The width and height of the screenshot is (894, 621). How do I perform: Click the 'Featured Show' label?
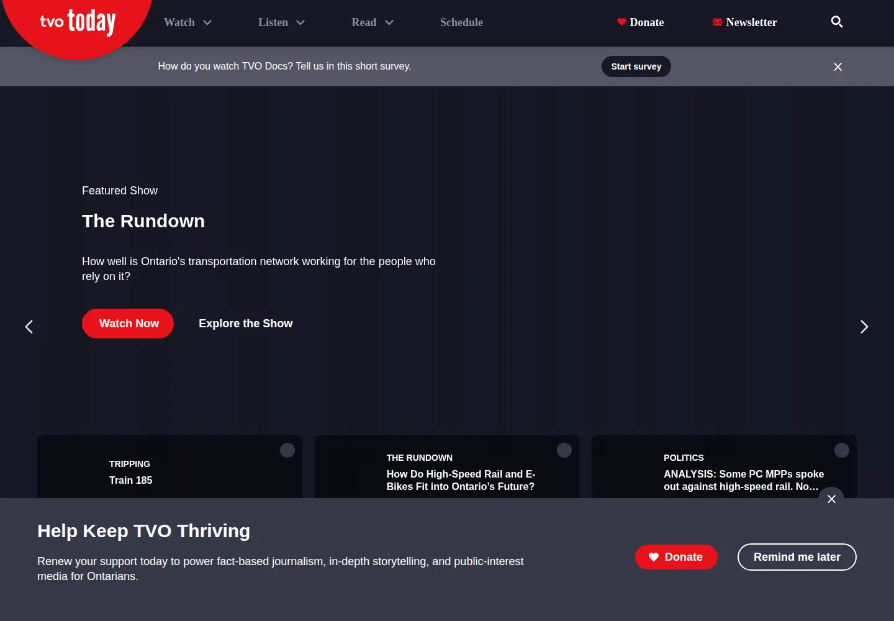(x=120, y=191)
